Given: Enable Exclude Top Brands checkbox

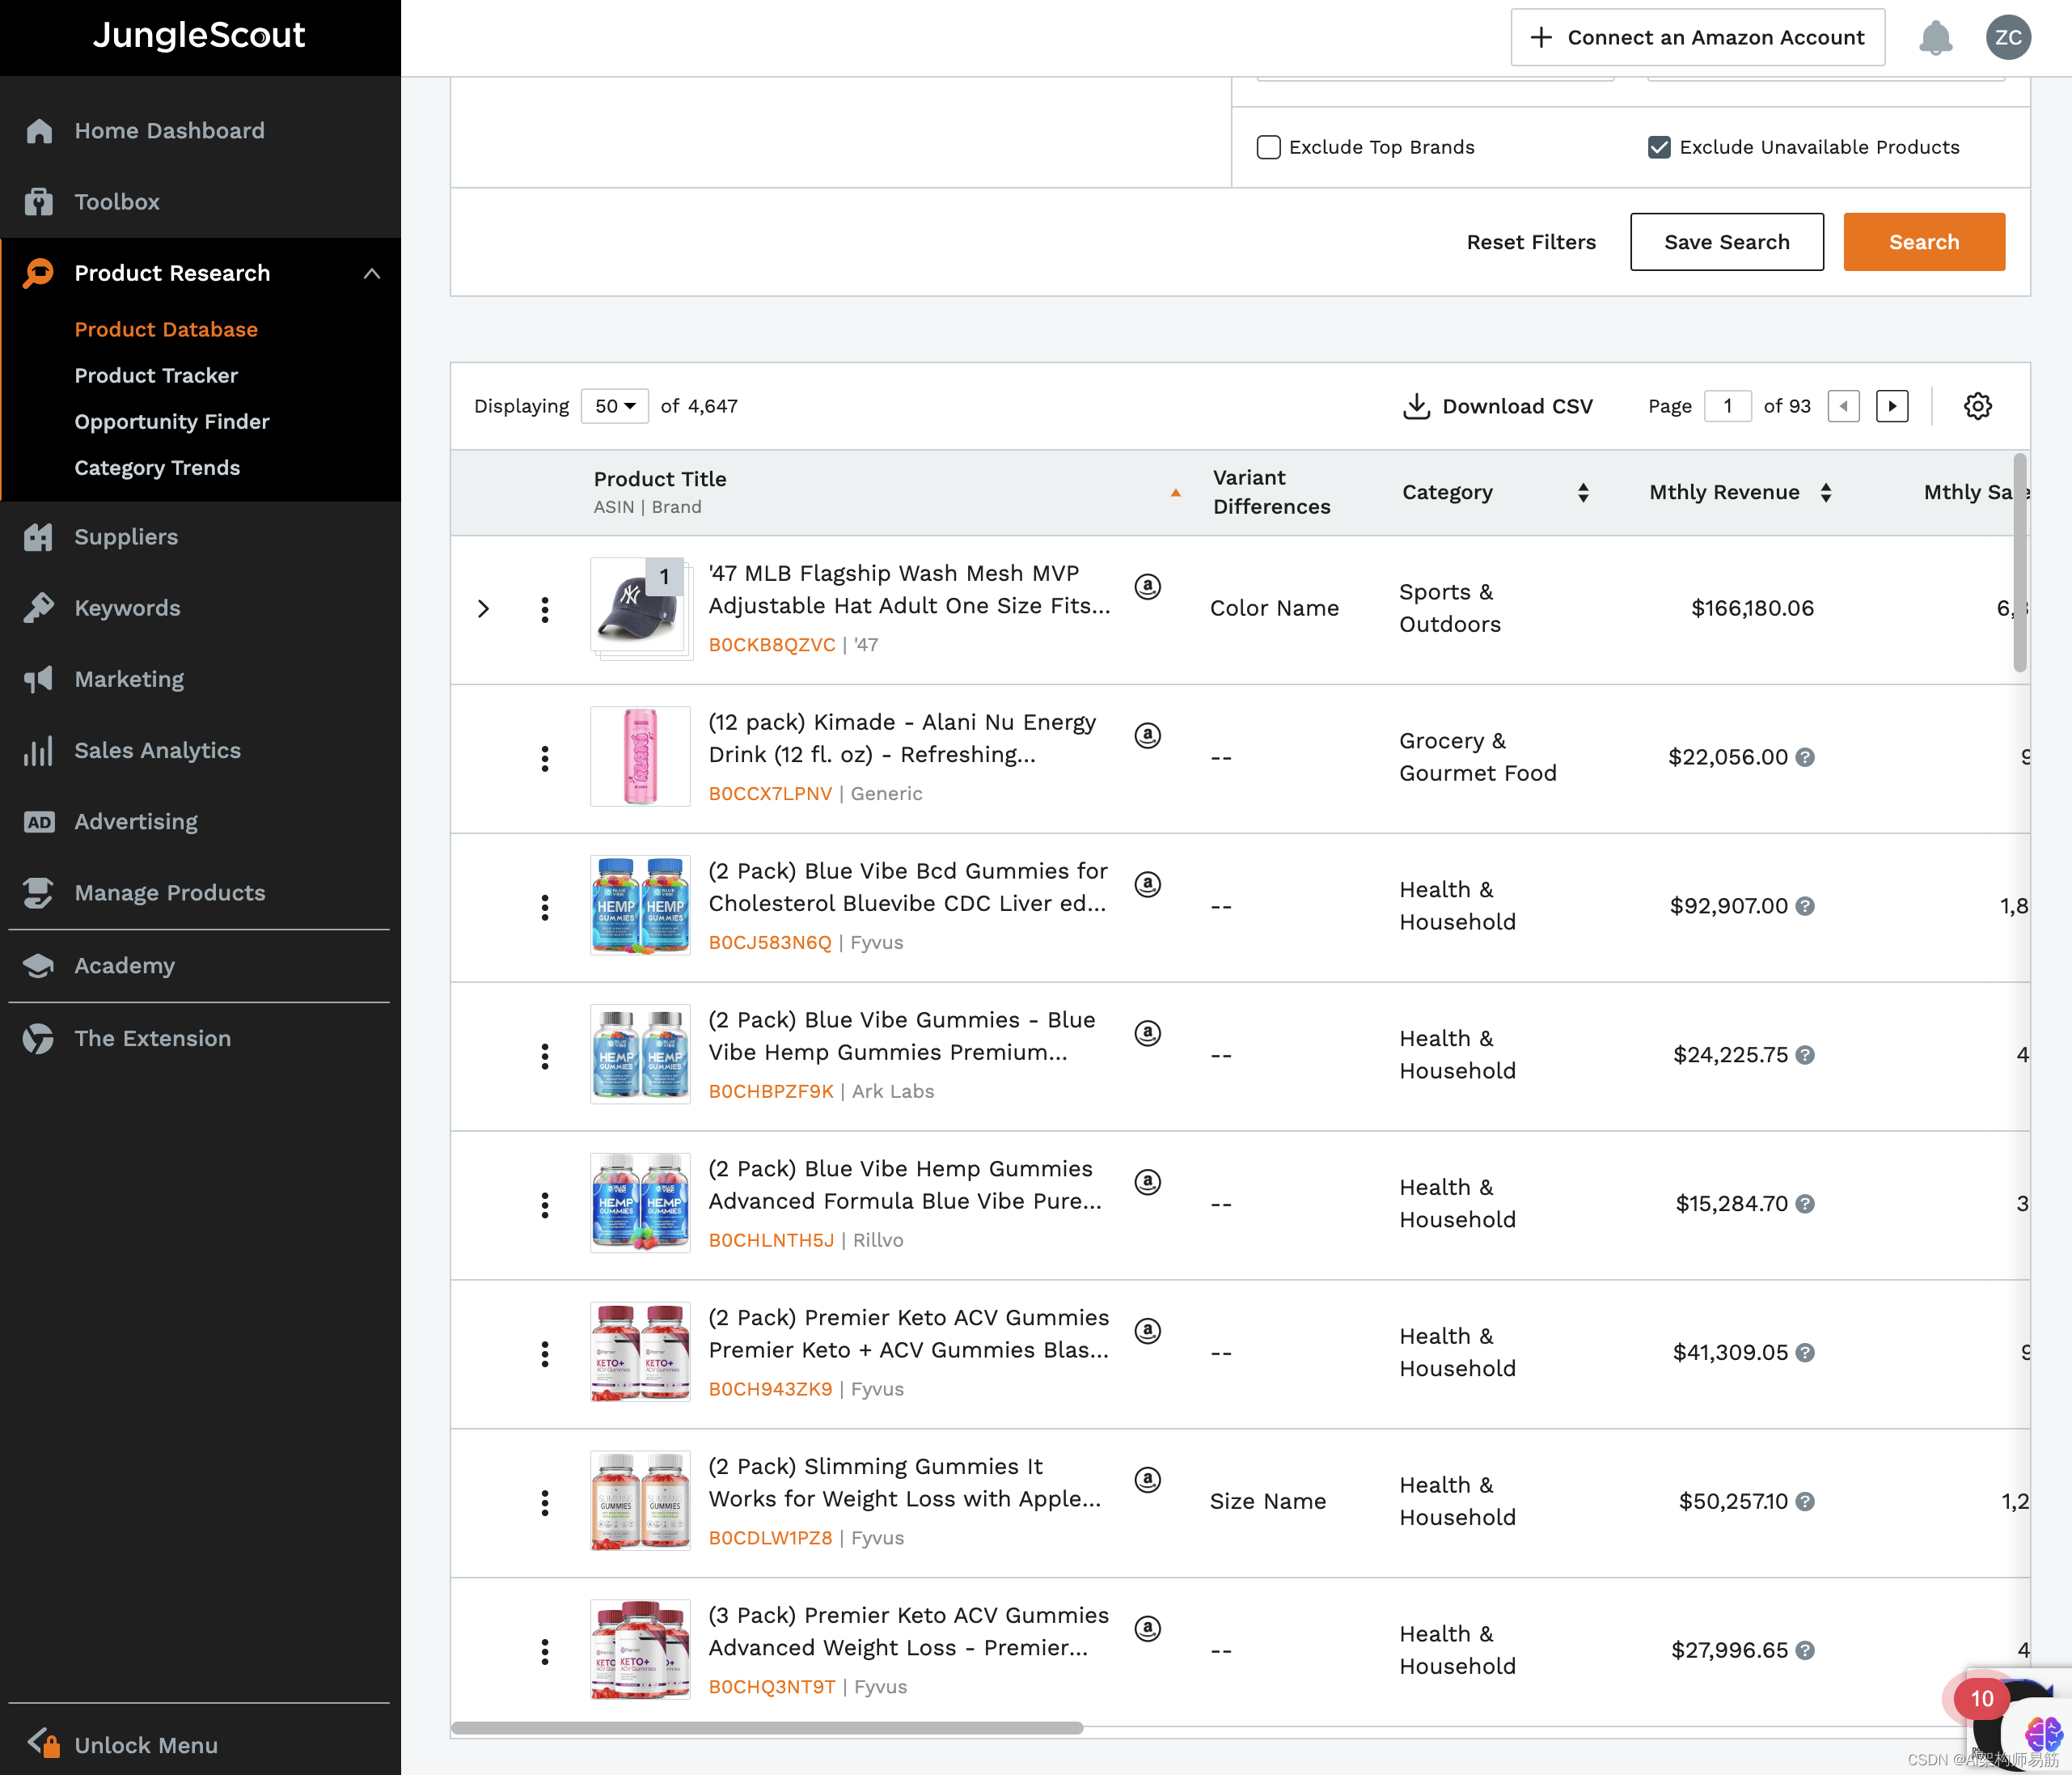Looking at the screenshot, I should click(x=1268, y=147).
